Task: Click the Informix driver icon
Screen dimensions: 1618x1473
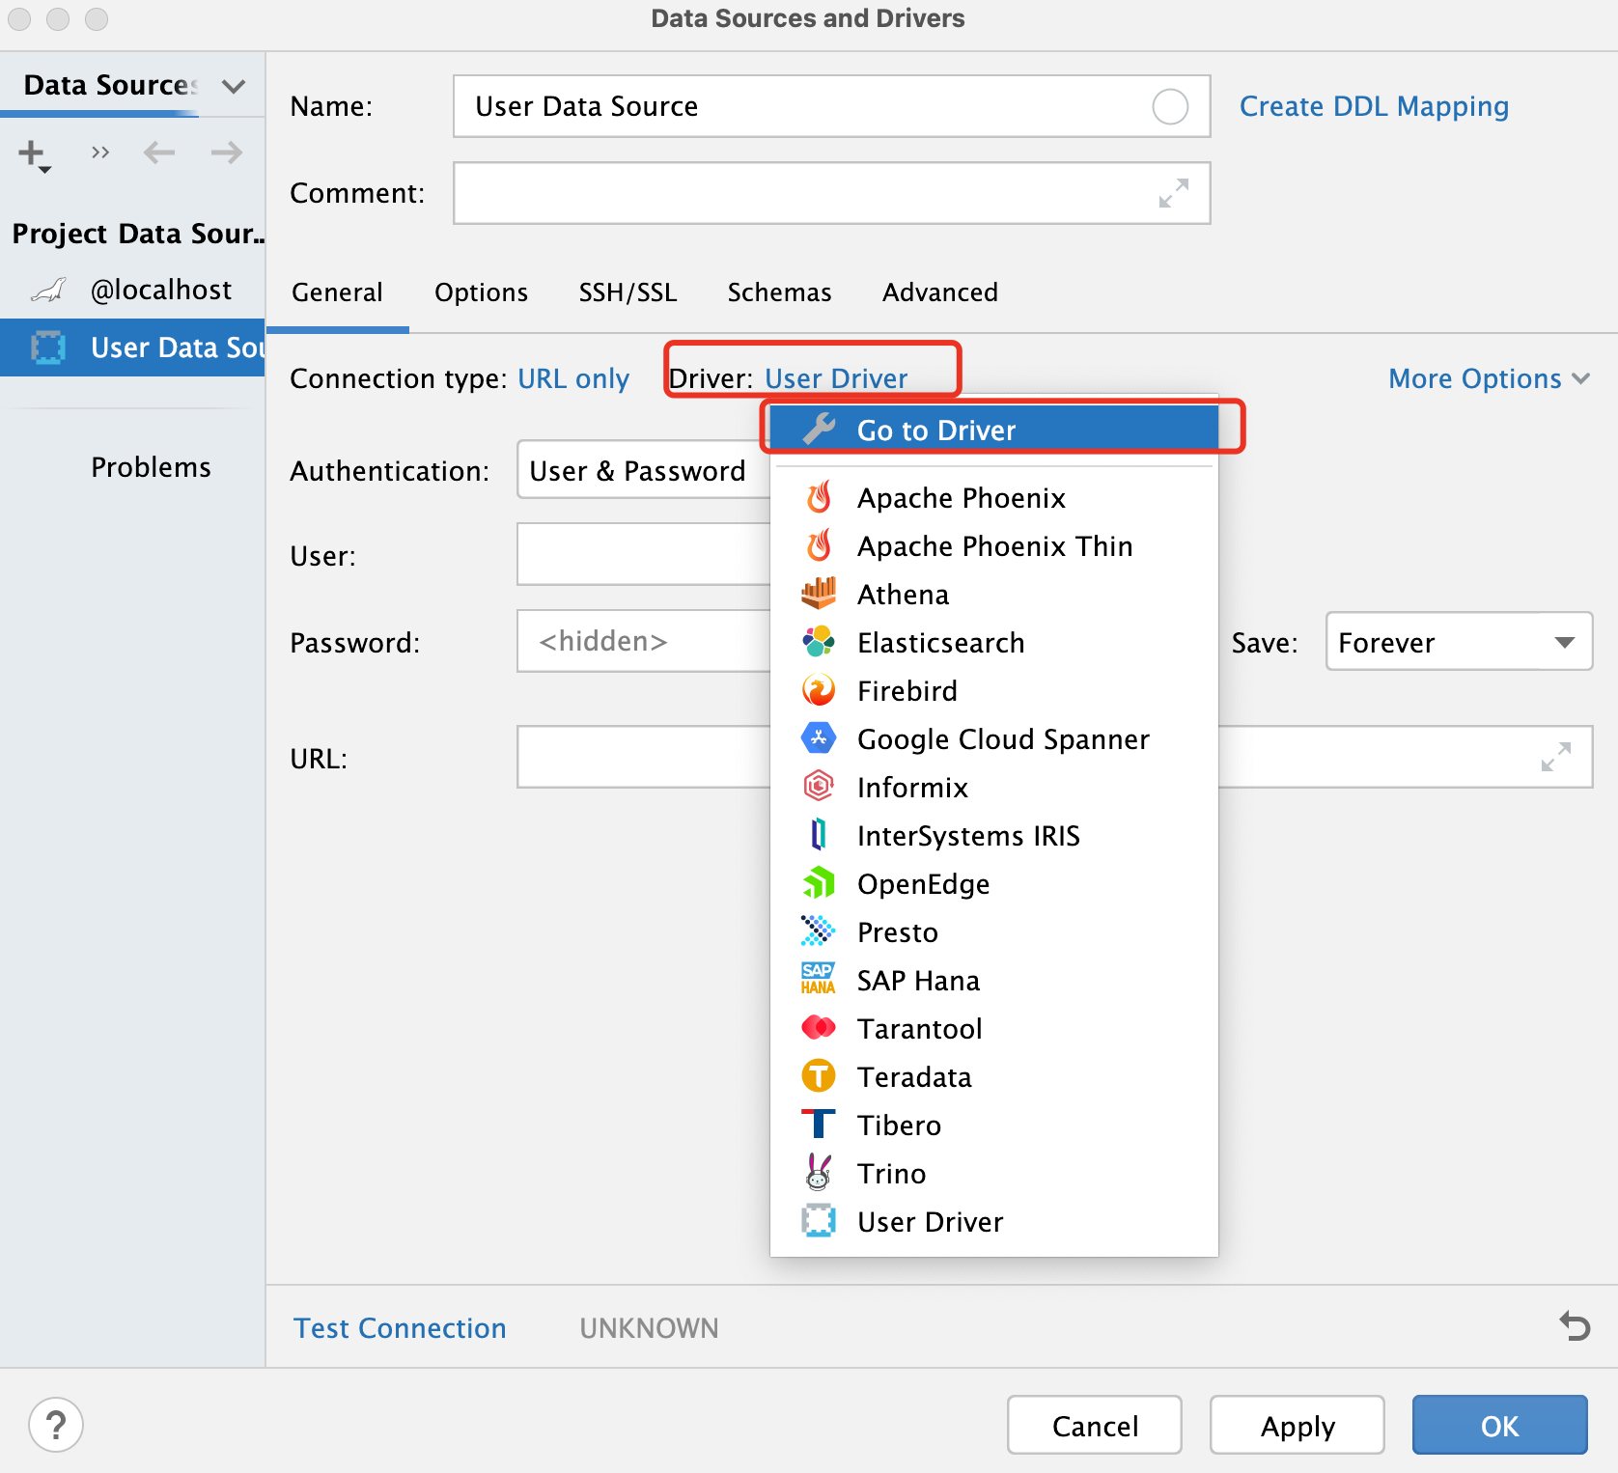Action: pos(819,787)
